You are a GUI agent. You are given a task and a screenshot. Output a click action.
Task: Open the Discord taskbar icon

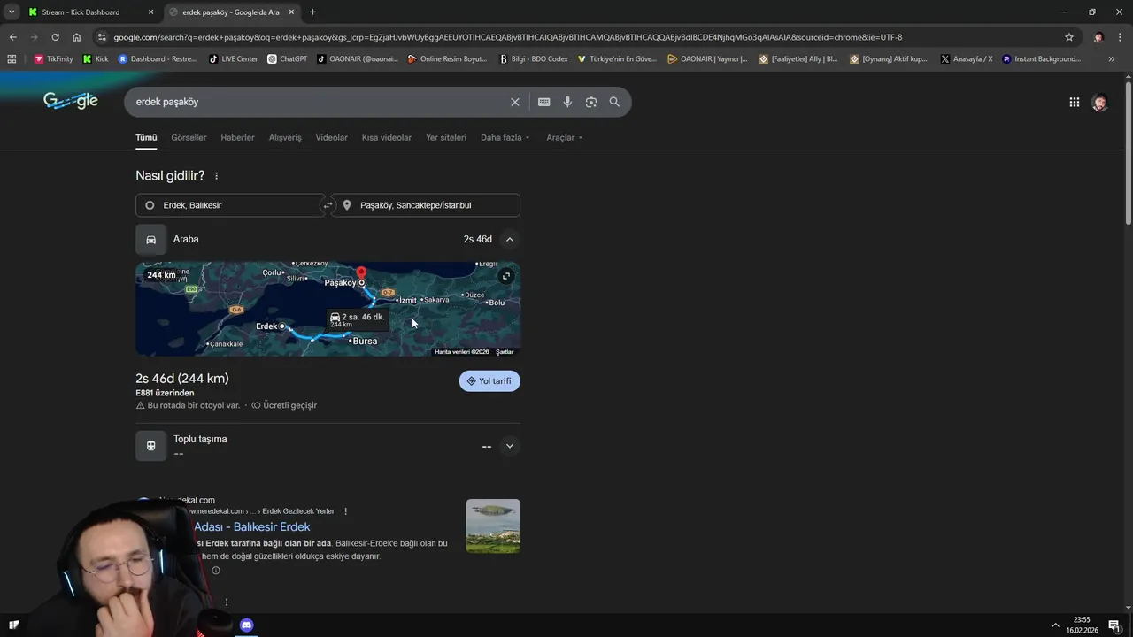(246, 625)
